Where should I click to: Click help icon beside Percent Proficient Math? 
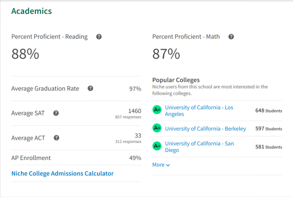click(231, 37)
